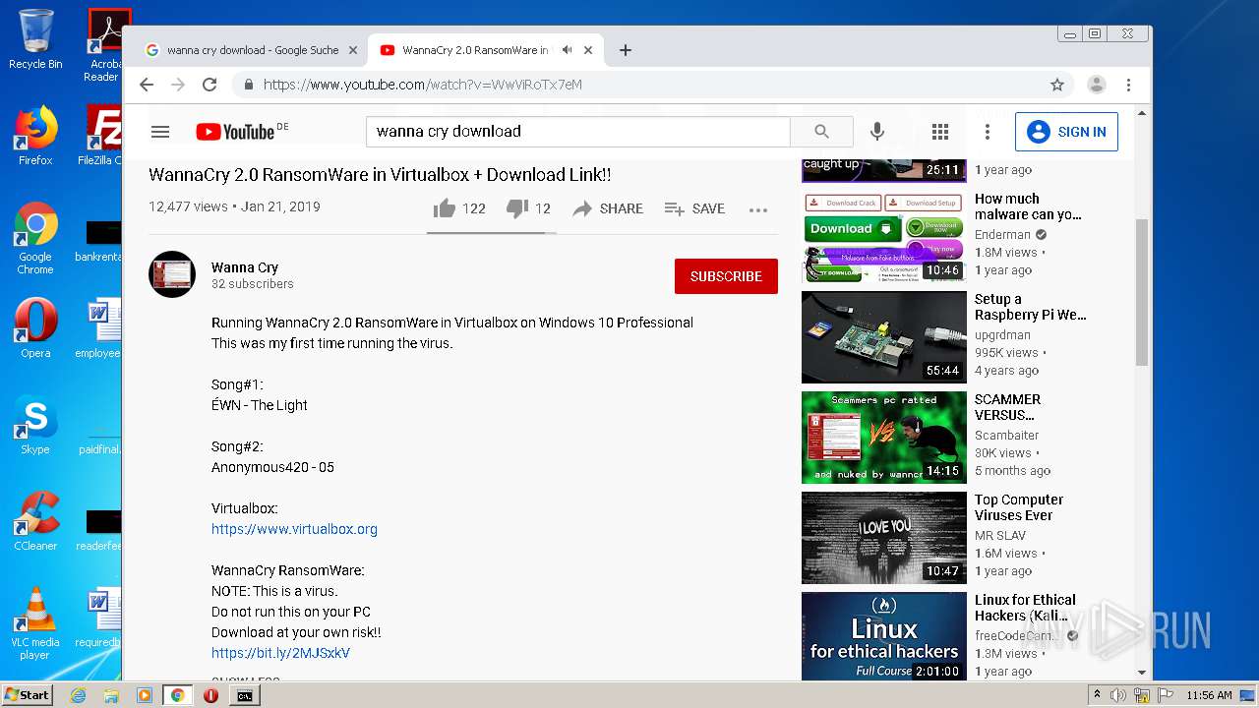Viewport: 1259px width, 708px height.
Task: Save the video to a playlist
Action: (x=694, y=208)
